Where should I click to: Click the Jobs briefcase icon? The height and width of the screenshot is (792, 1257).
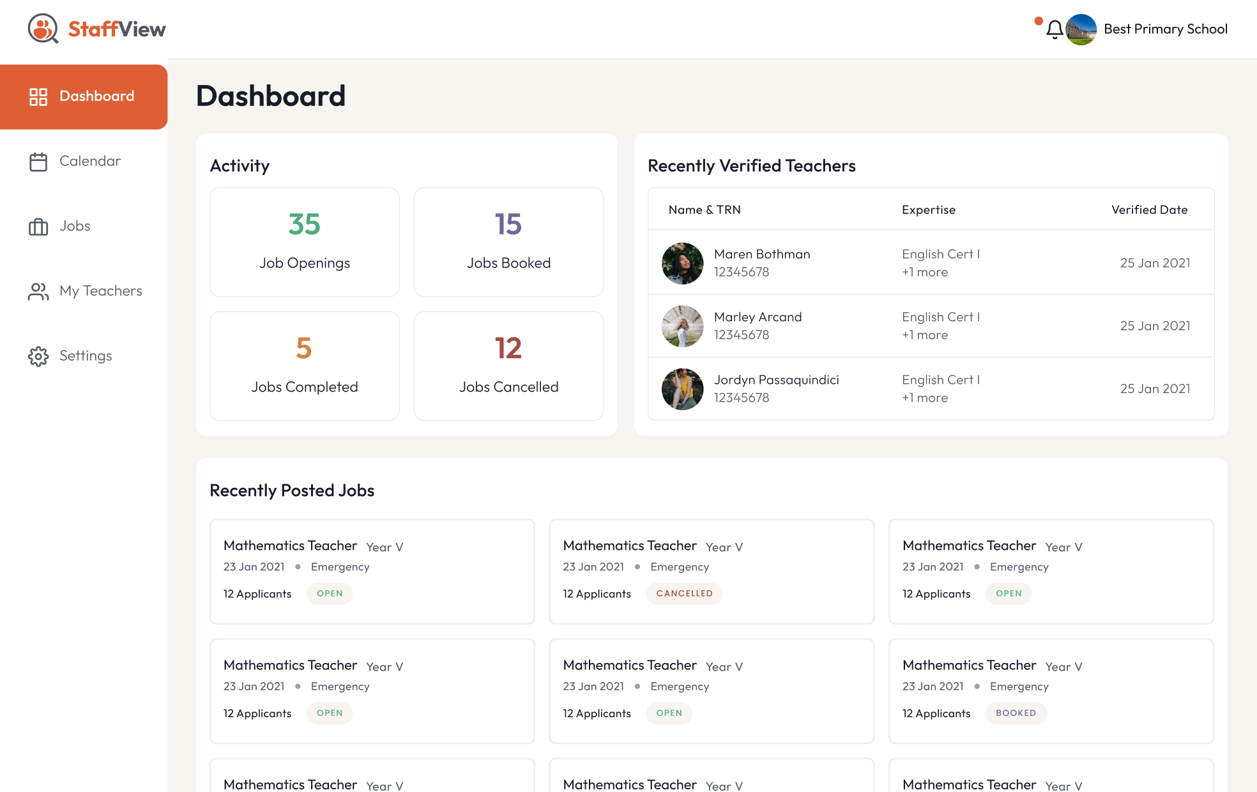pyautogui.click(x=38, y=227)
